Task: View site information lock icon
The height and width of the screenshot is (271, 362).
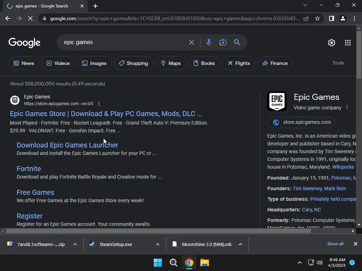Action: pos(45,18)
